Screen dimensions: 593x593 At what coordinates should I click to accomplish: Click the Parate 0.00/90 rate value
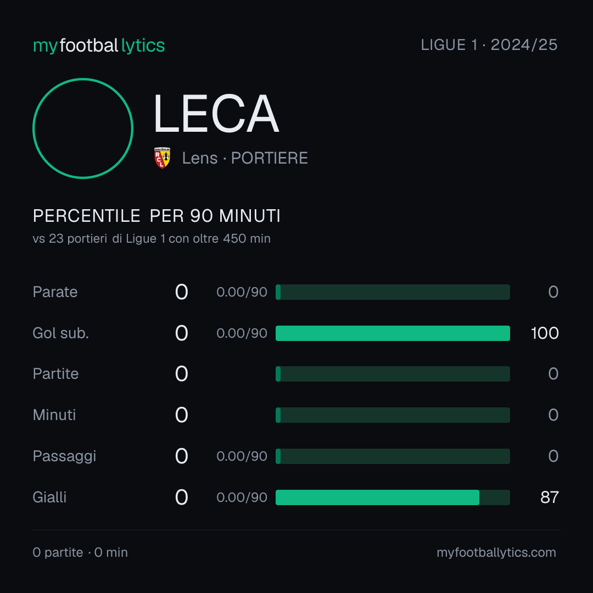coord(242,292)
